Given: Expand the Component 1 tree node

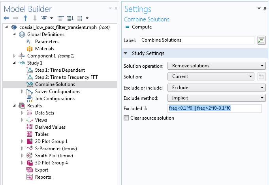Looking at the screenshot, I should (15, 56).
